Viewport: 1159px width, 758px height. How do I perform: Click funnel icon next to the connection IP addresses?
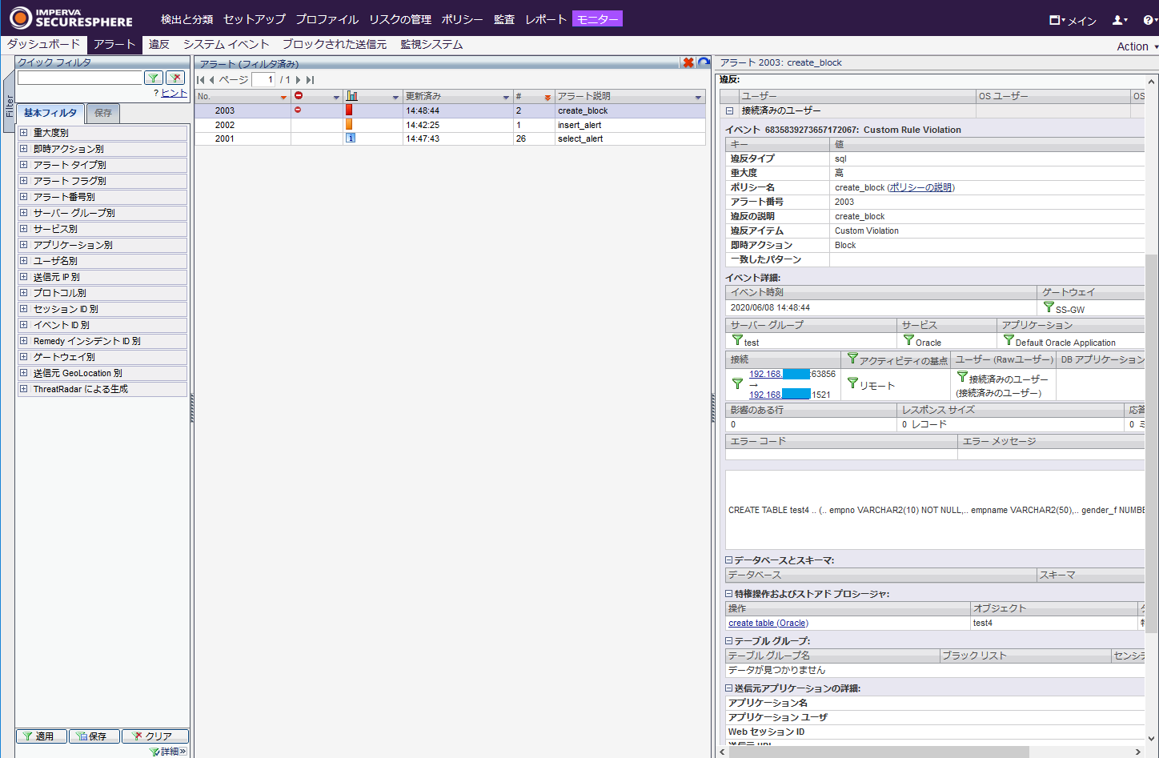tap(737, 383)
